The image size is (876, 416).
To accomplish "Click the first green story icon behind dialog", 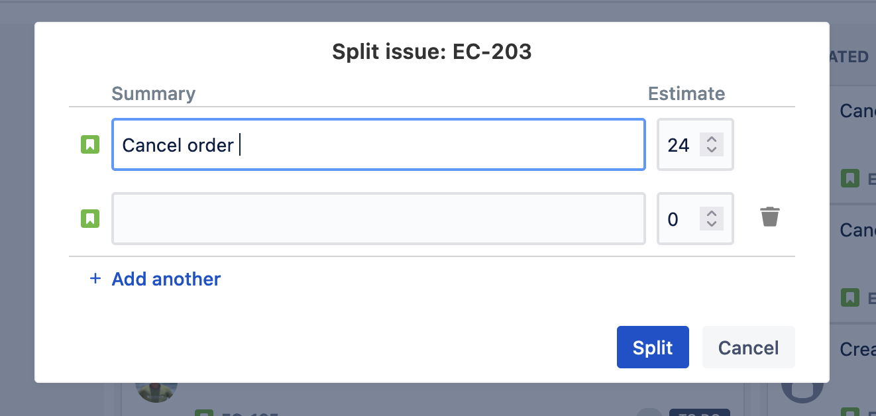I will pos(850,178).
